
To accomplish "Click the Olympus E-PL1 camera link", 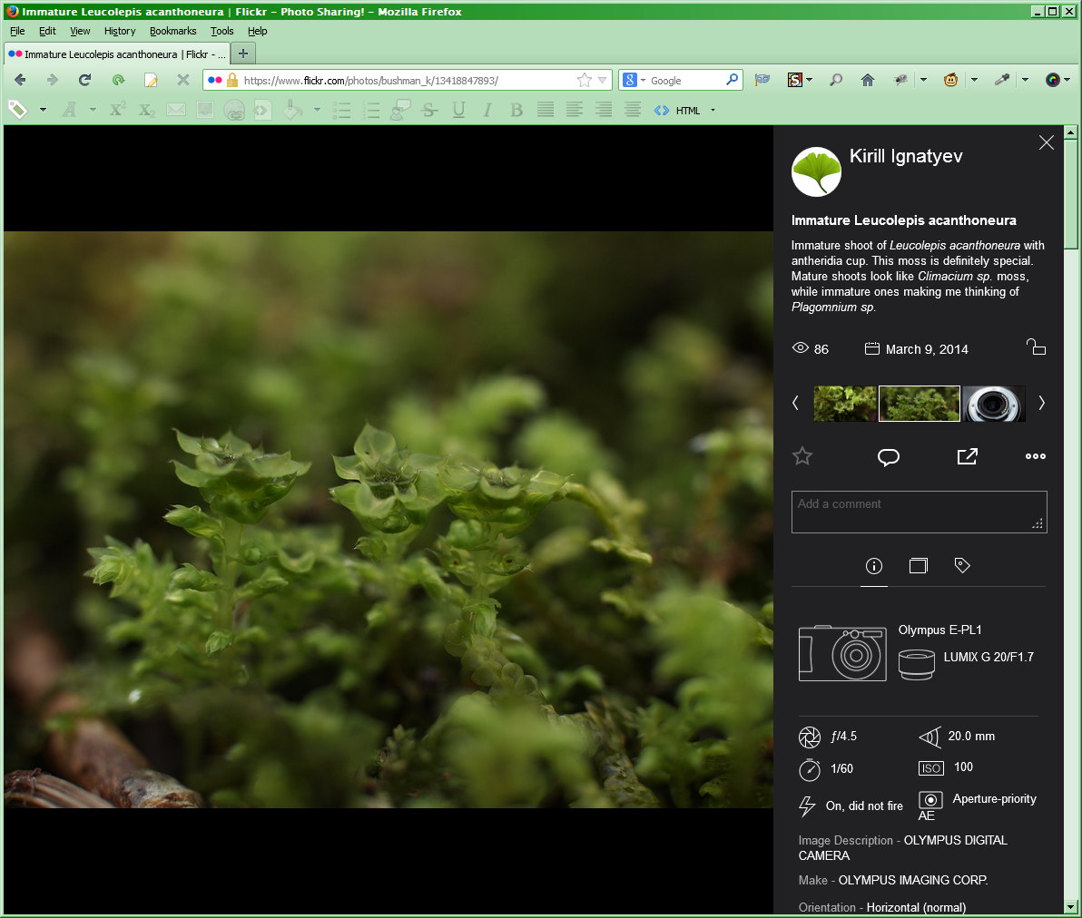I will (939, 630).
